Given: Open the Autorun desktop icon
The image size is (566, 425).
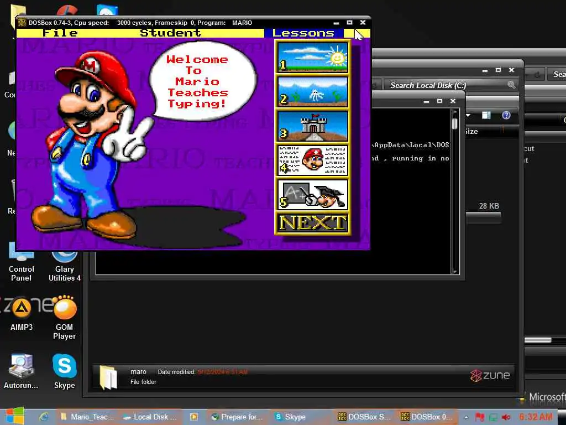Looking at the screenshot, I should click(x=21, y=371).
